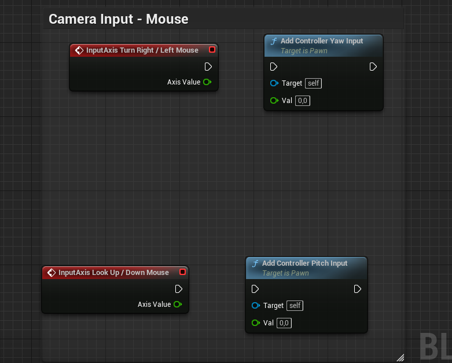Click exec output pin on Add Controller Pitch Input
The image size is (452, 363).
pos(358,289)
